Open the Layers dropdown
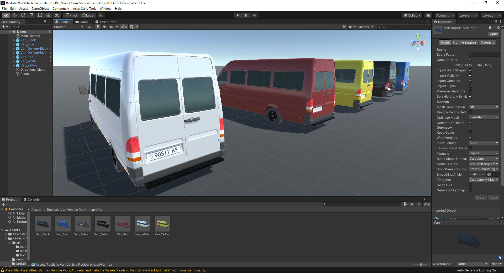Screen dimensions: 504x273 click(x=468, y=15)
